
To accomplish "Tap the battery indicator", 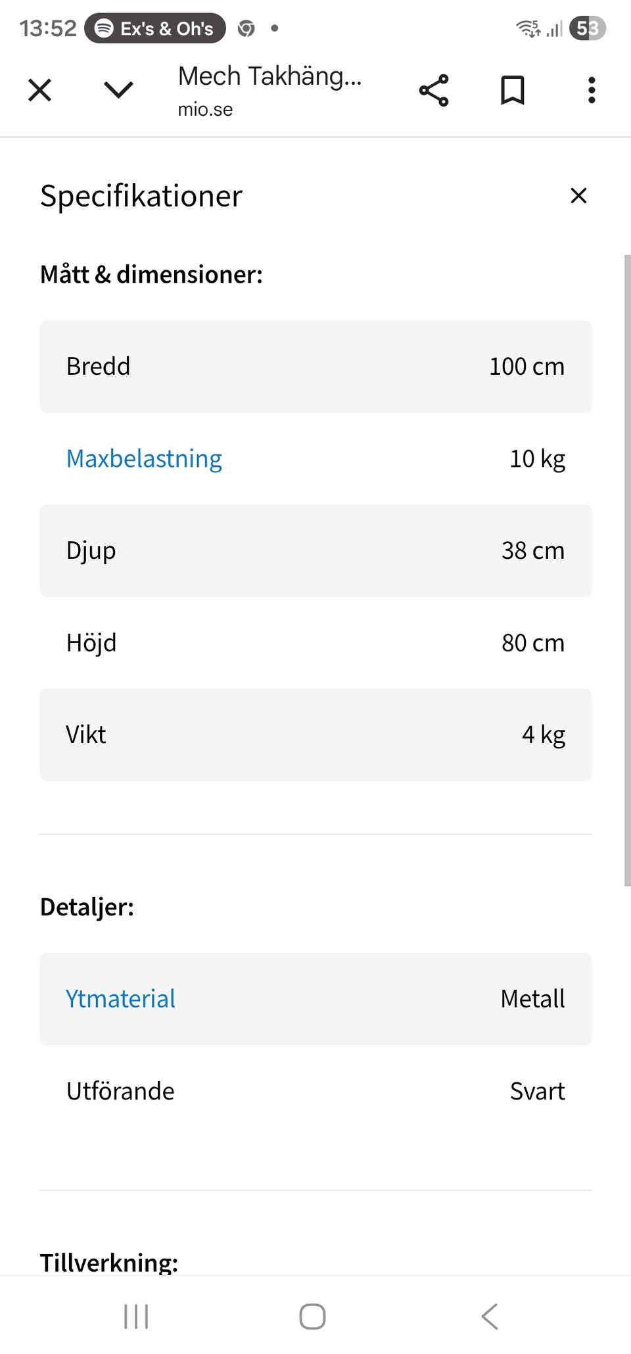I will (x=587, y=28).
